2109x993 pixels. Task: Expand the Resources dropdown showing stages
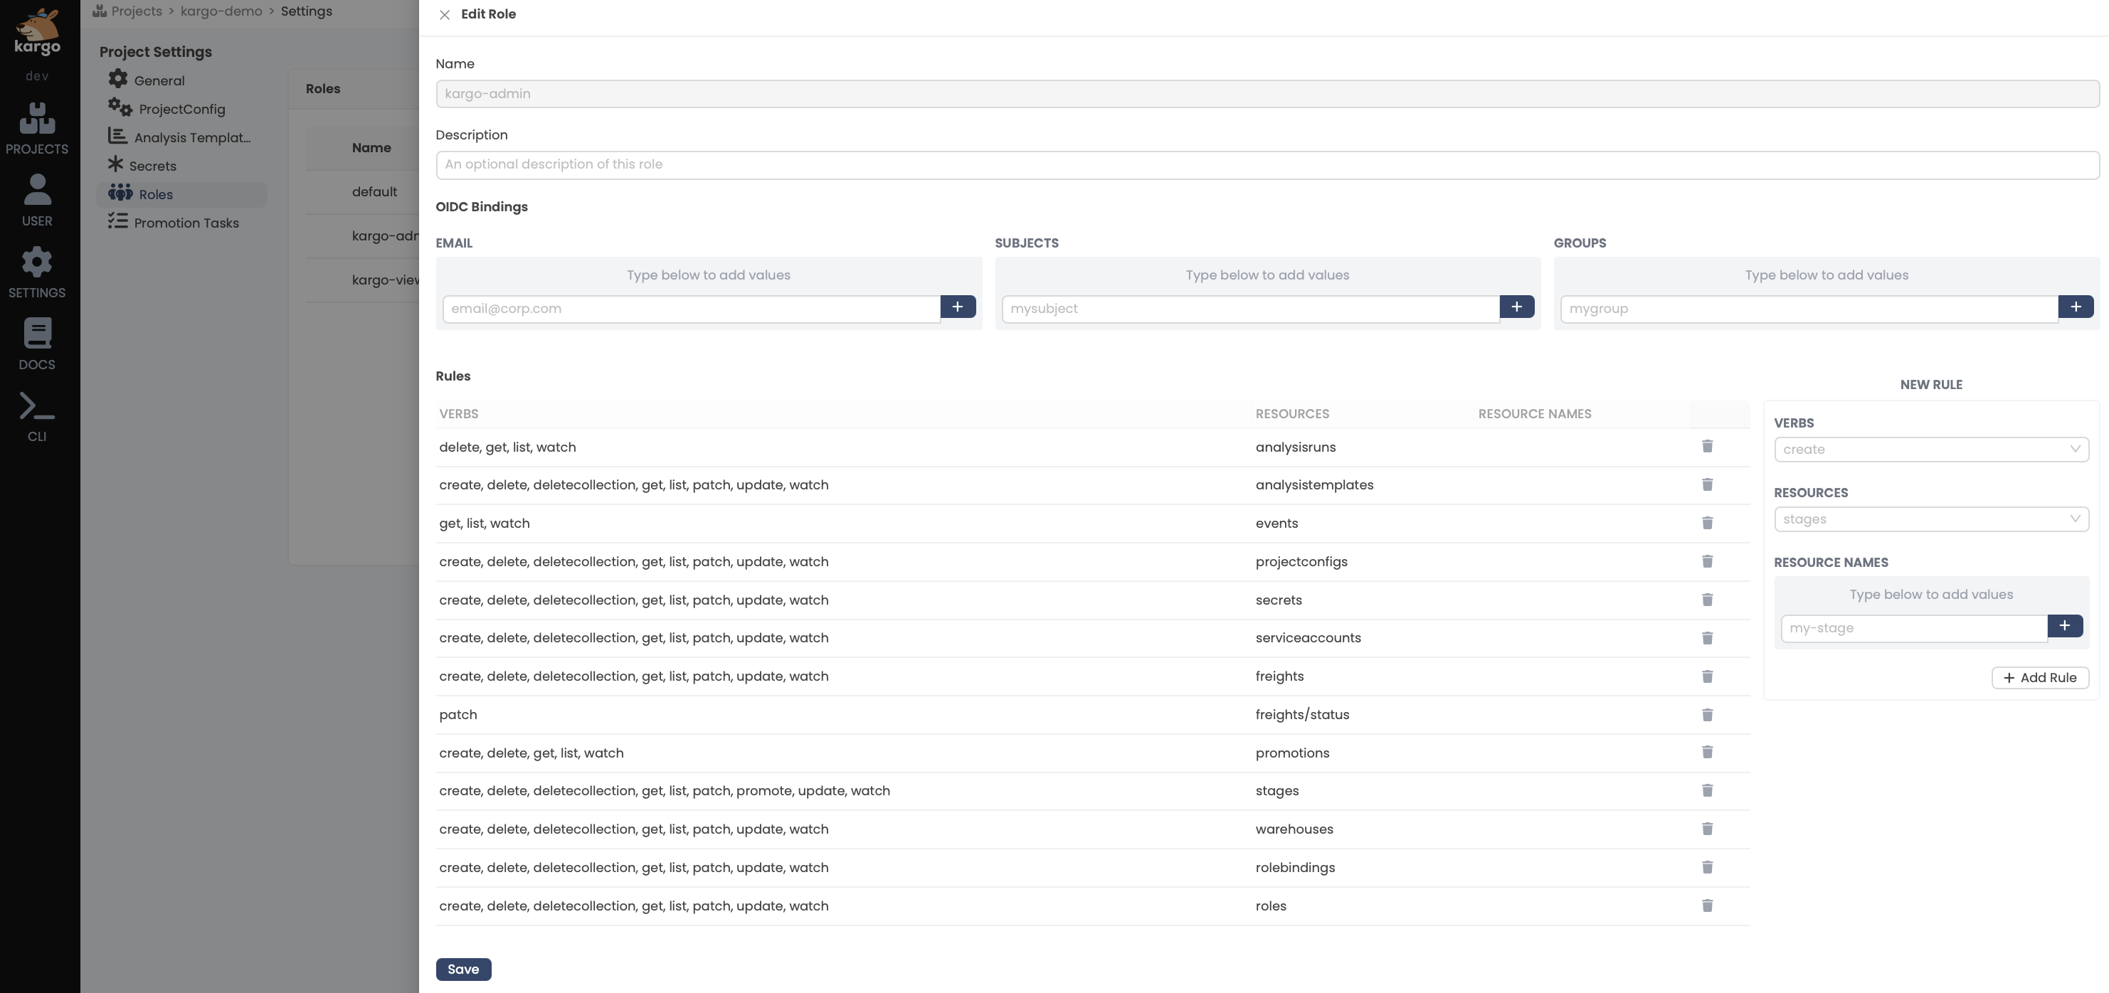coord(1930,519)
